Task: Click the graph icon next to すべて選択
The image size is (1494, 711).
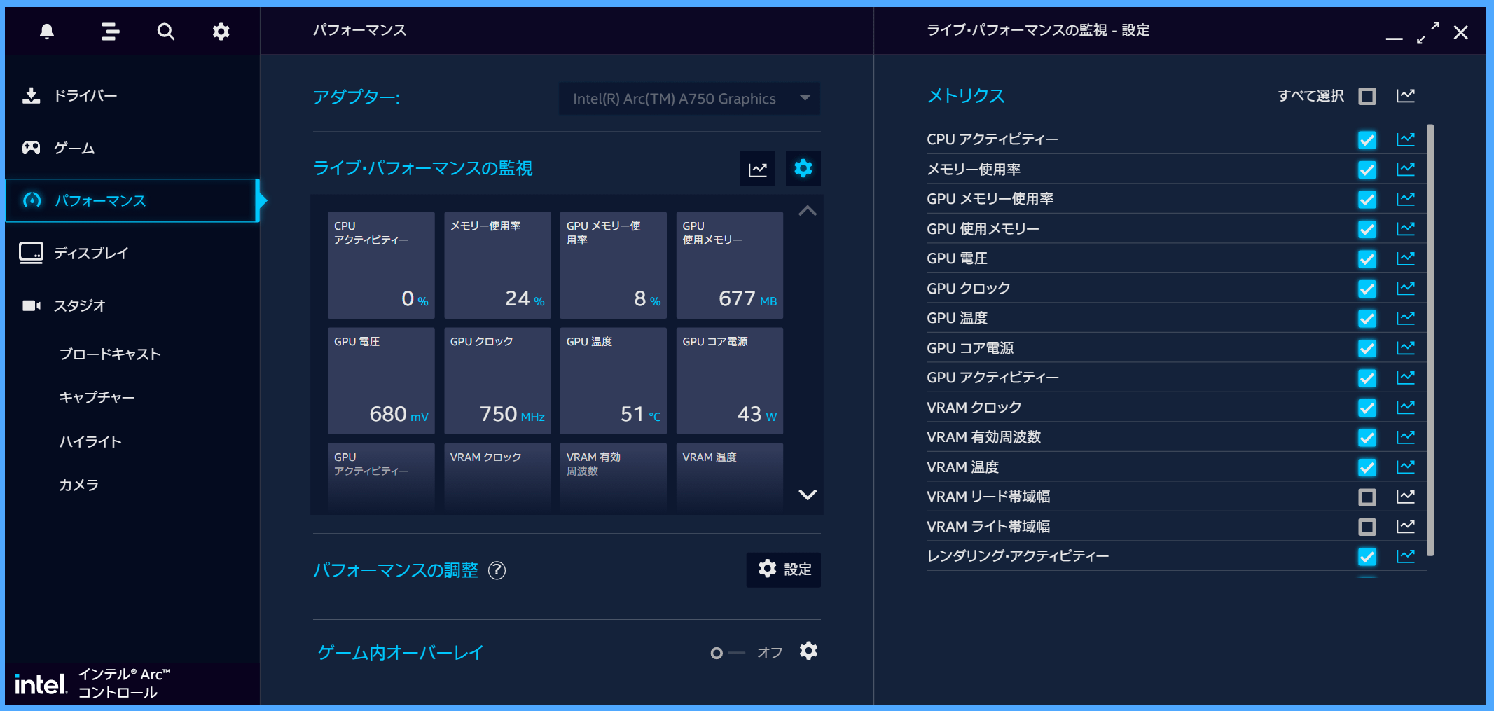Action: coord(1406,96)
